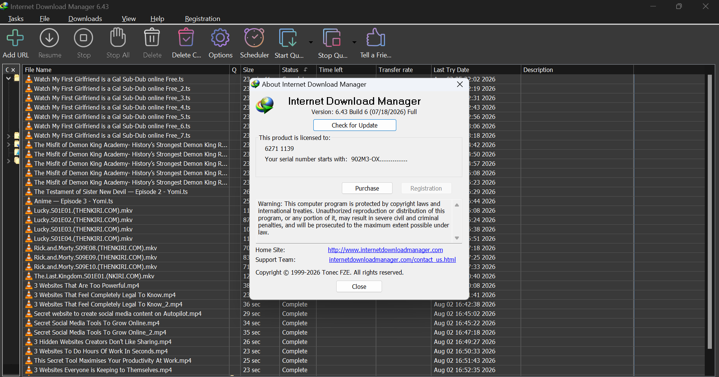Open the contact_us.html support link

392,260
